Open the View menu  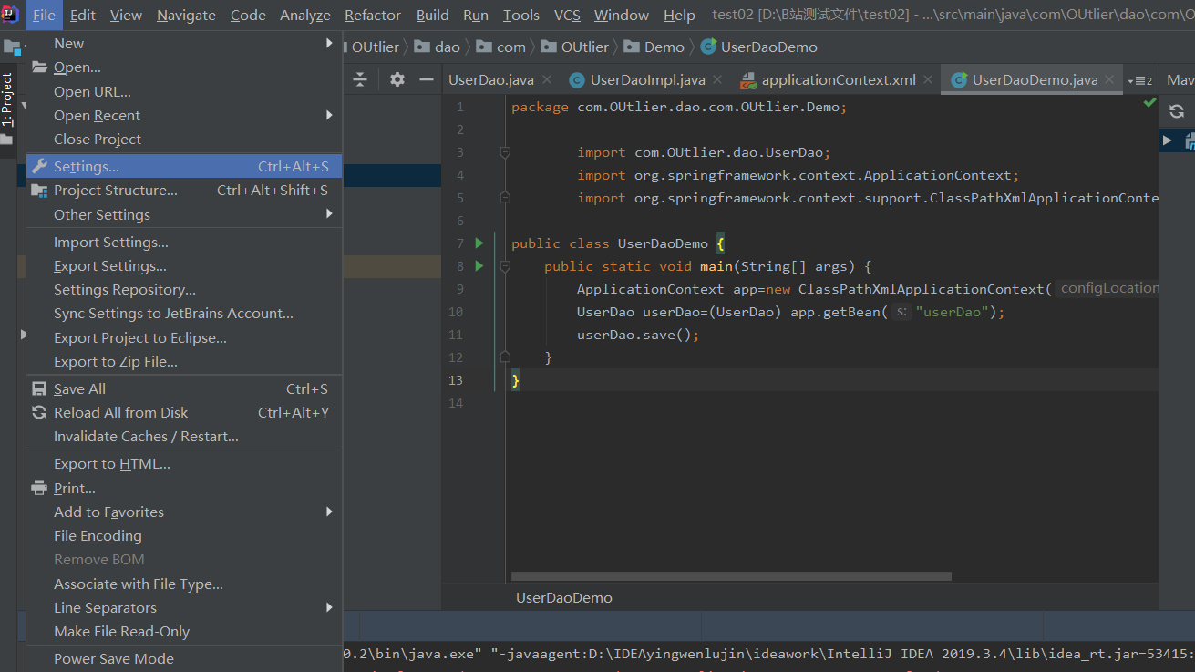126,15
